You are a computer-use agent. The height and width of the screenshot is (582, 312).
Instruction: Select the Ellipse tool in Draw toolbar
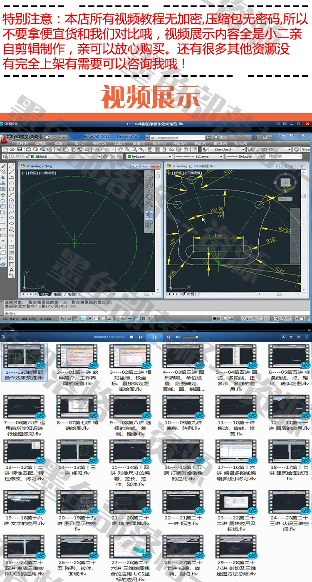(12, 217)
